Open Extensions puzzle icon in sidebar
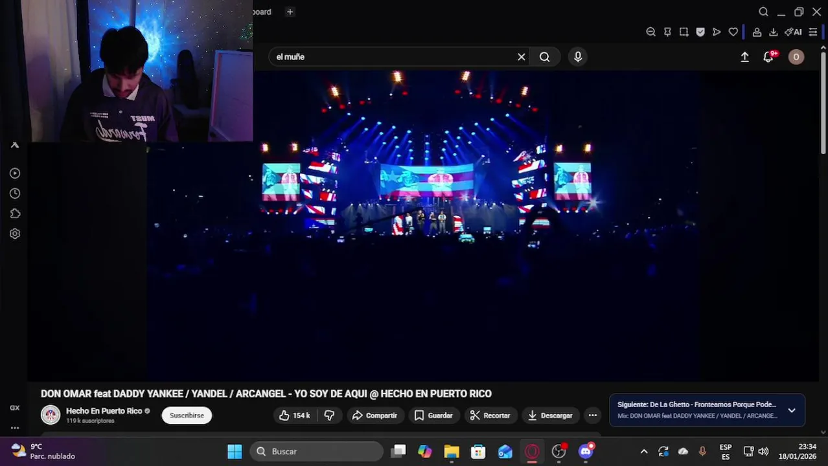This screenshot has width=828, height=466. point(15,214)
